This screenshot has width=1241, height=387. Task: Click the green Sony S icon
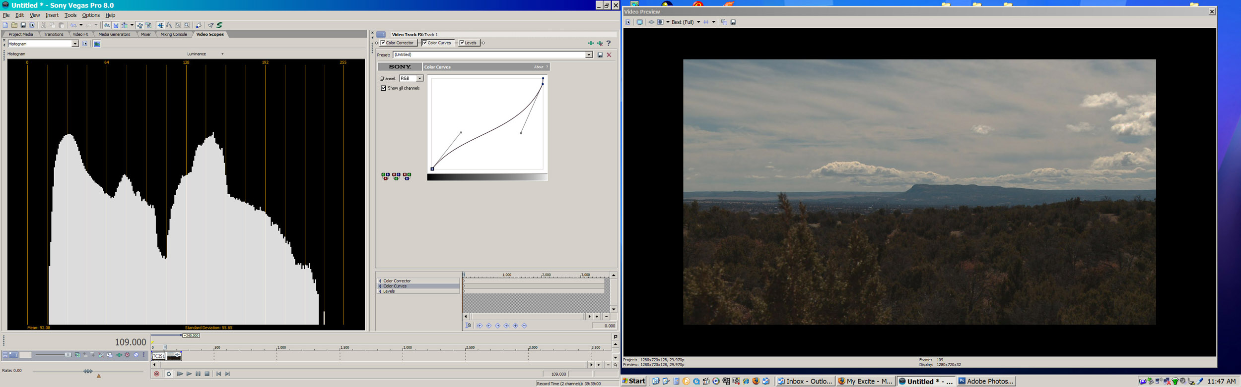pyautogui.click(x=219, y=25)
